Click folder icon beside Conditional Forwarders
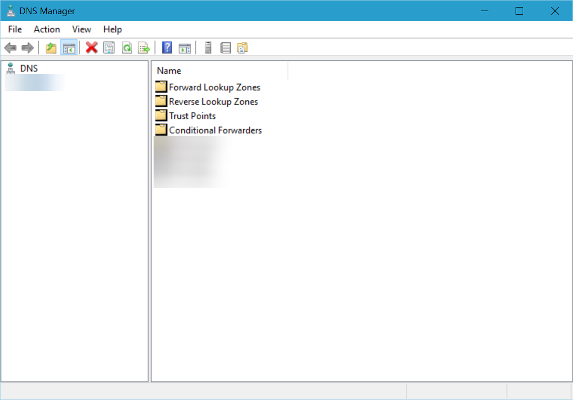This screenshot has height=400, width=573. [x=161, y=130]
